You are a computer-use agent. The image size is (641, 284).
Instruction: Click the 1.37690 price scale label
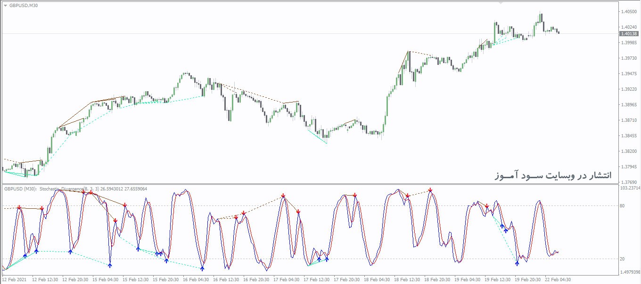click(x=629, y=182)
